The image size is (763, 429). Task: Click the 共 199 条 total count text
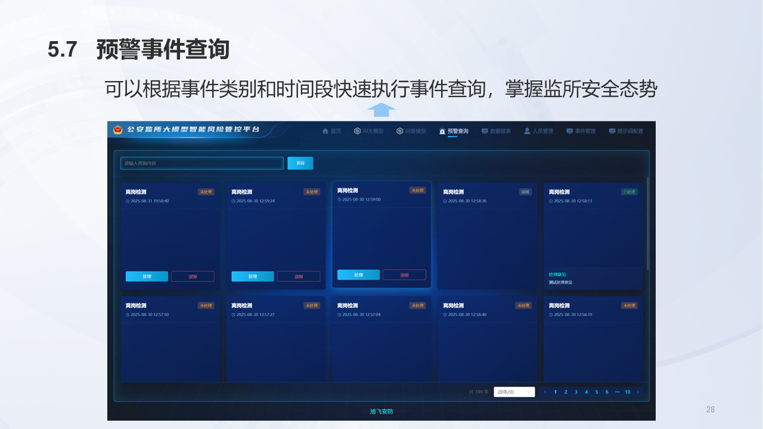[x=479, y=392]
